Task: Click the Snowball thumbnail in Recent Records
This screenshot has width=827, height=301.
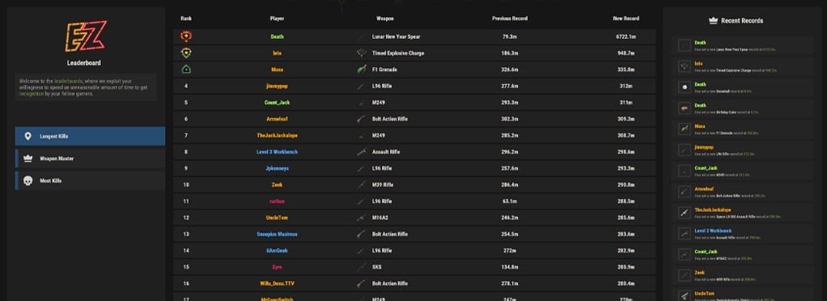Action: (x=685, y=87)
